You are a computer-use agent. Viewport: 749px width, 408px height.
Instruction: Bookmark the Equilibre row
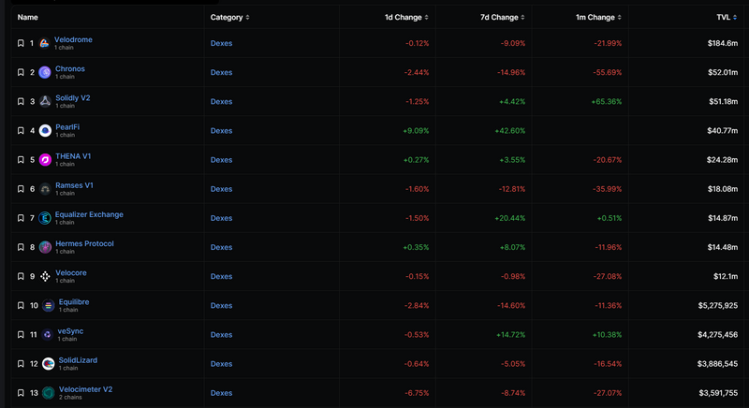point(21,305)
